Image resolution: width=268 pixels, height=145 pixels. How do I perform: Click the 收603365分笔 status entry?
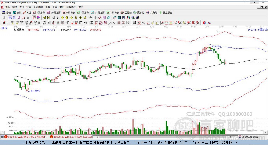(249, 137)
